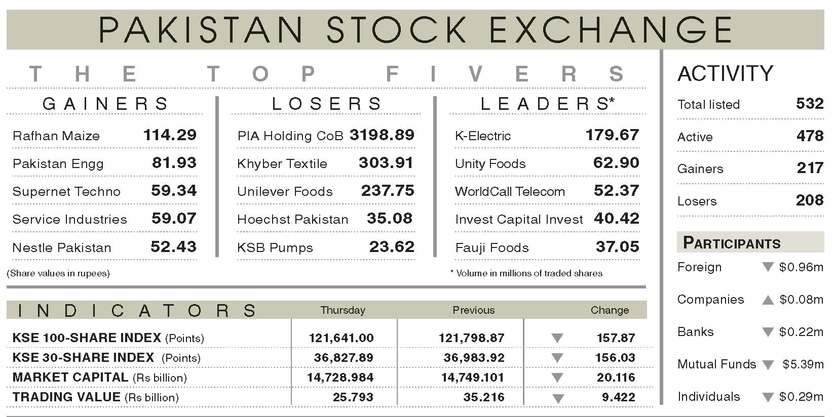Click the Pakistan Stock Exchange title banner
Screen dimensions: 835x417
click(x=415, y=29)
